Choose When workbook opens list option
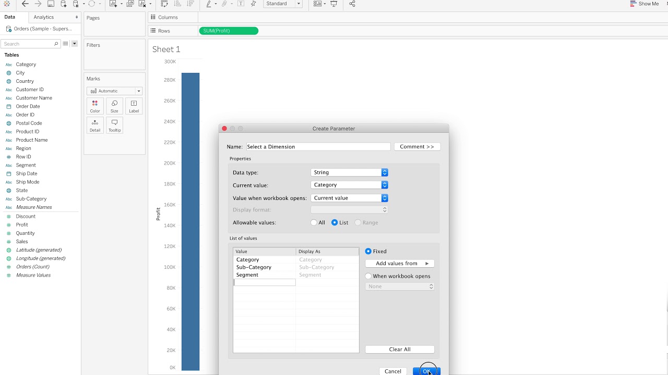This screenshot has width=668, height=375. (368, 276)
